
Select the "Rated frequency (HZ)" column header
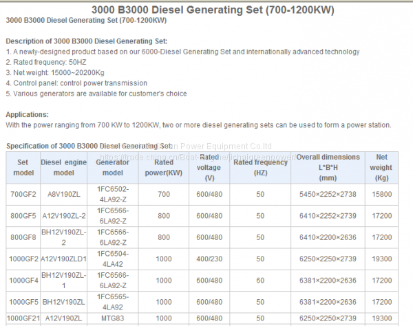(x=260, y=167)
